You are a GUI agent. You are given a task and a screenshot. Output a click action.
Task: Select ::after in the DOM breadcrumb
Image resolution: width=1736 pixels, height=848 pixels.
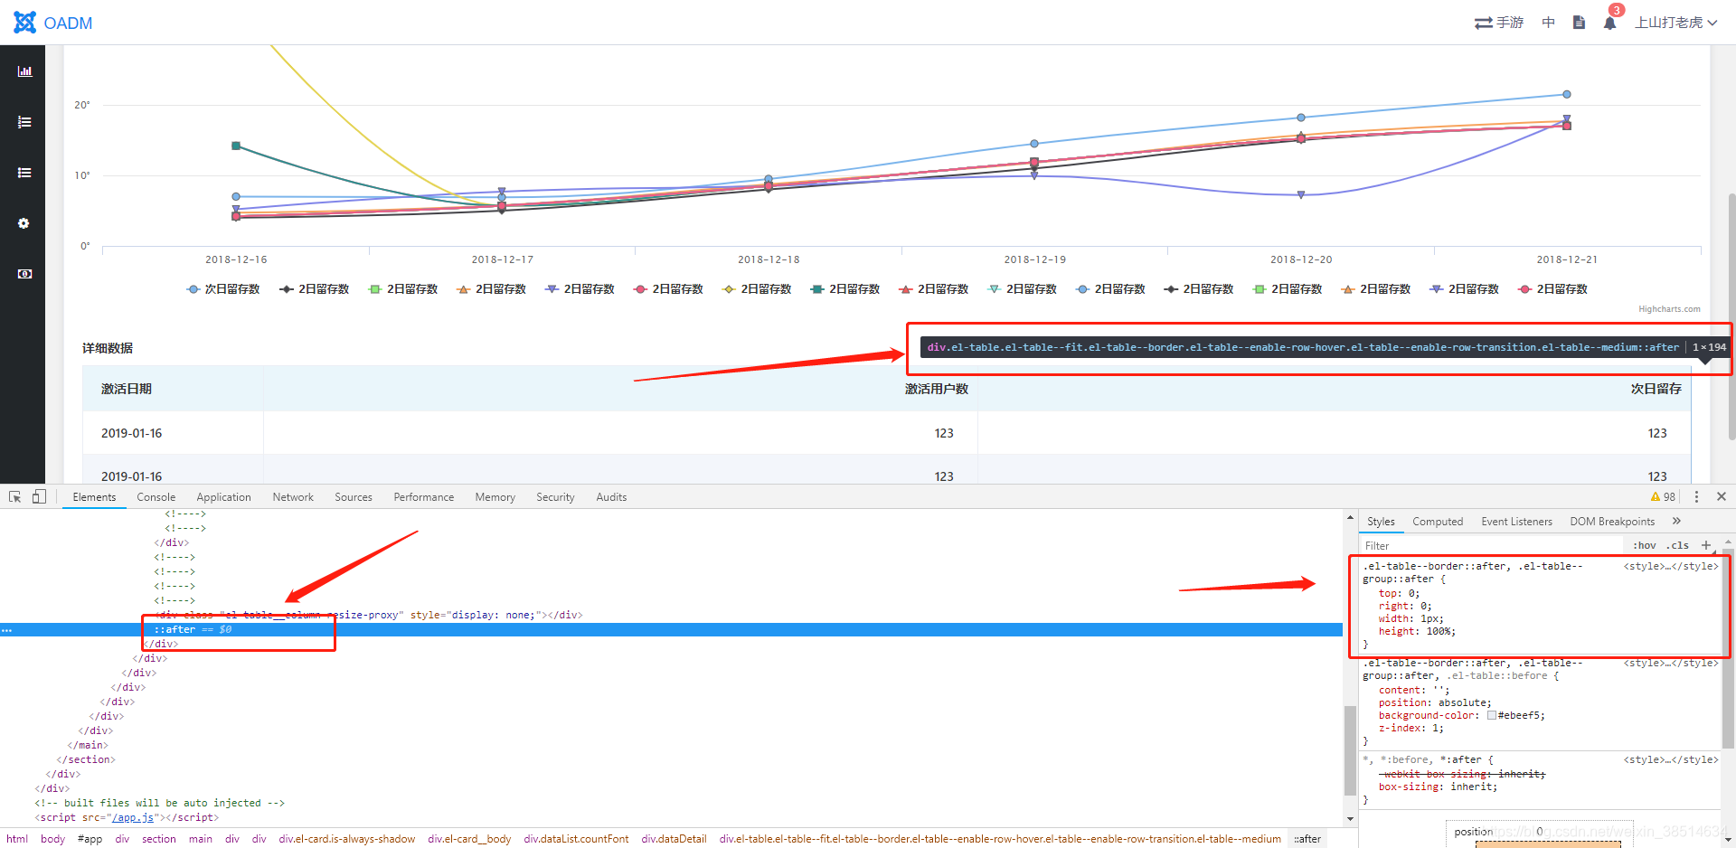pos(1307,839)
